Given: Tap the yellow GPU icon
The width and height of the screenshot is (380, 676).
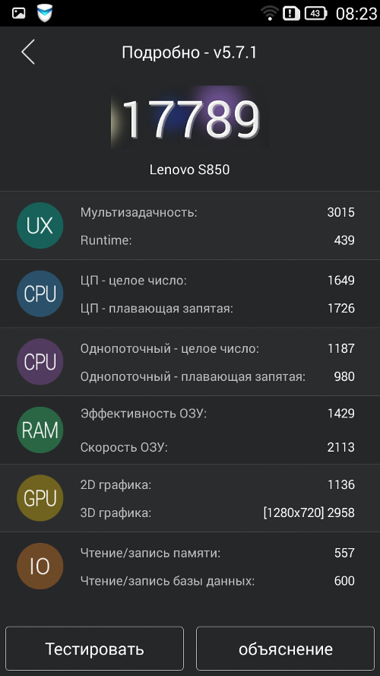Looking at the screenshot, I should 40,498.
